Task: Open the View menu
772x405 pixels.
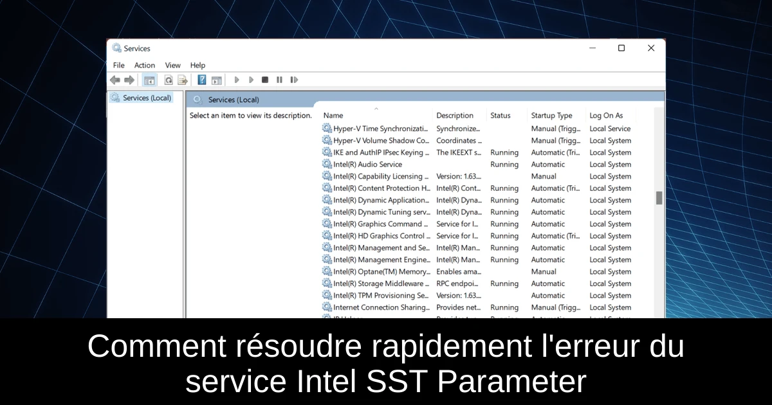Action: [172, 65]
